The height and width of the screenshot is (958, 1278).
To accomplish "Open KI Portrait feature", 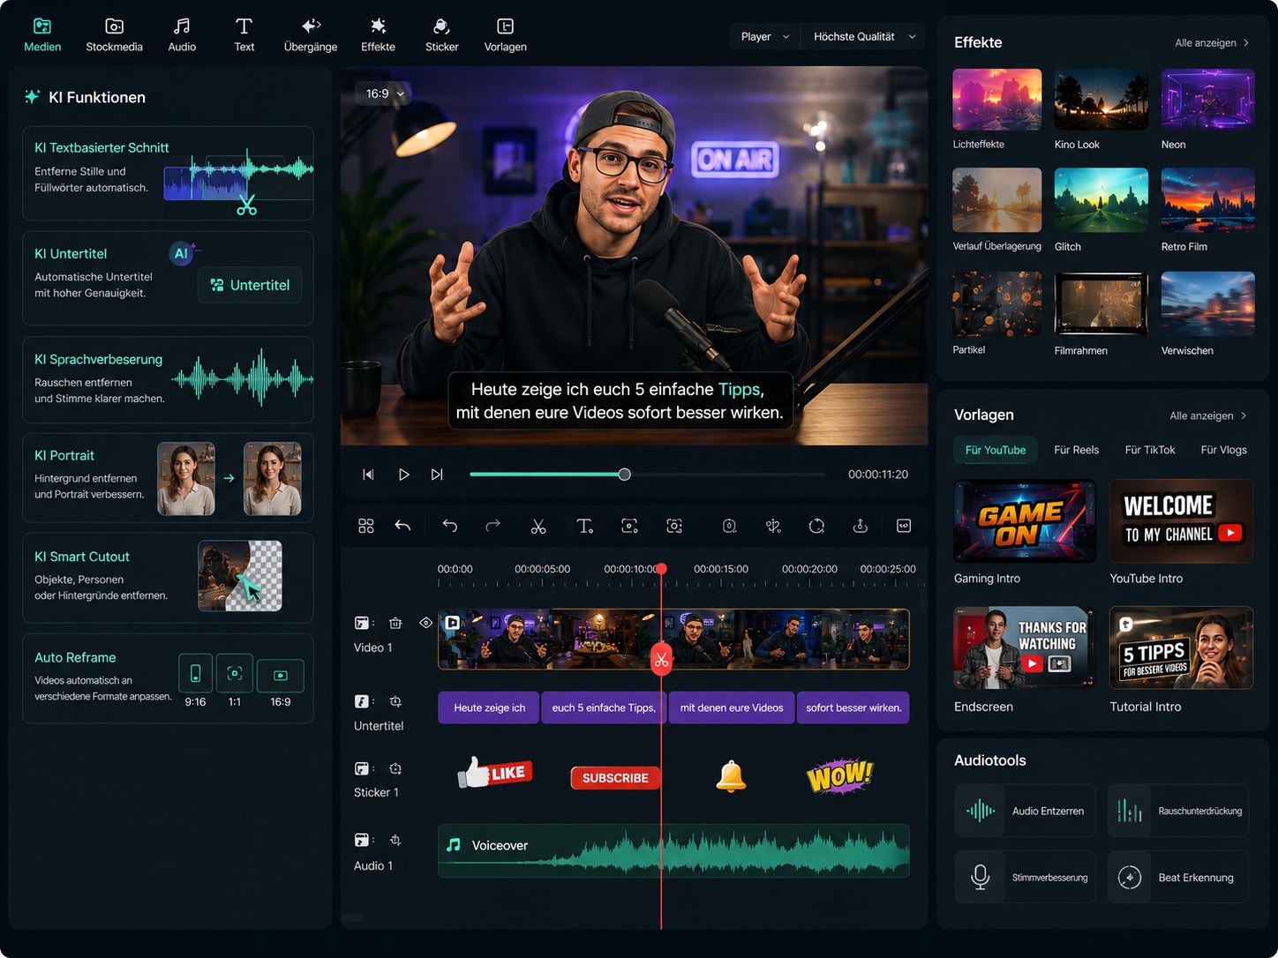I will click(168, 478).
